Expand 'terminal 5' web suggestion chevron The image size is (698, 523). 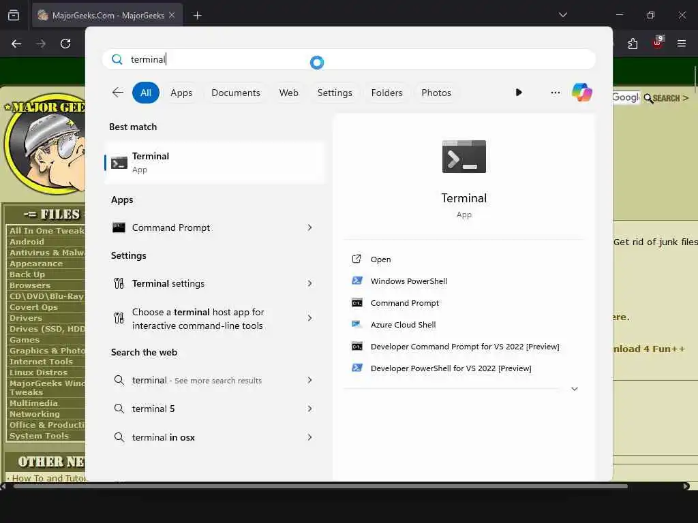[310, 409]
